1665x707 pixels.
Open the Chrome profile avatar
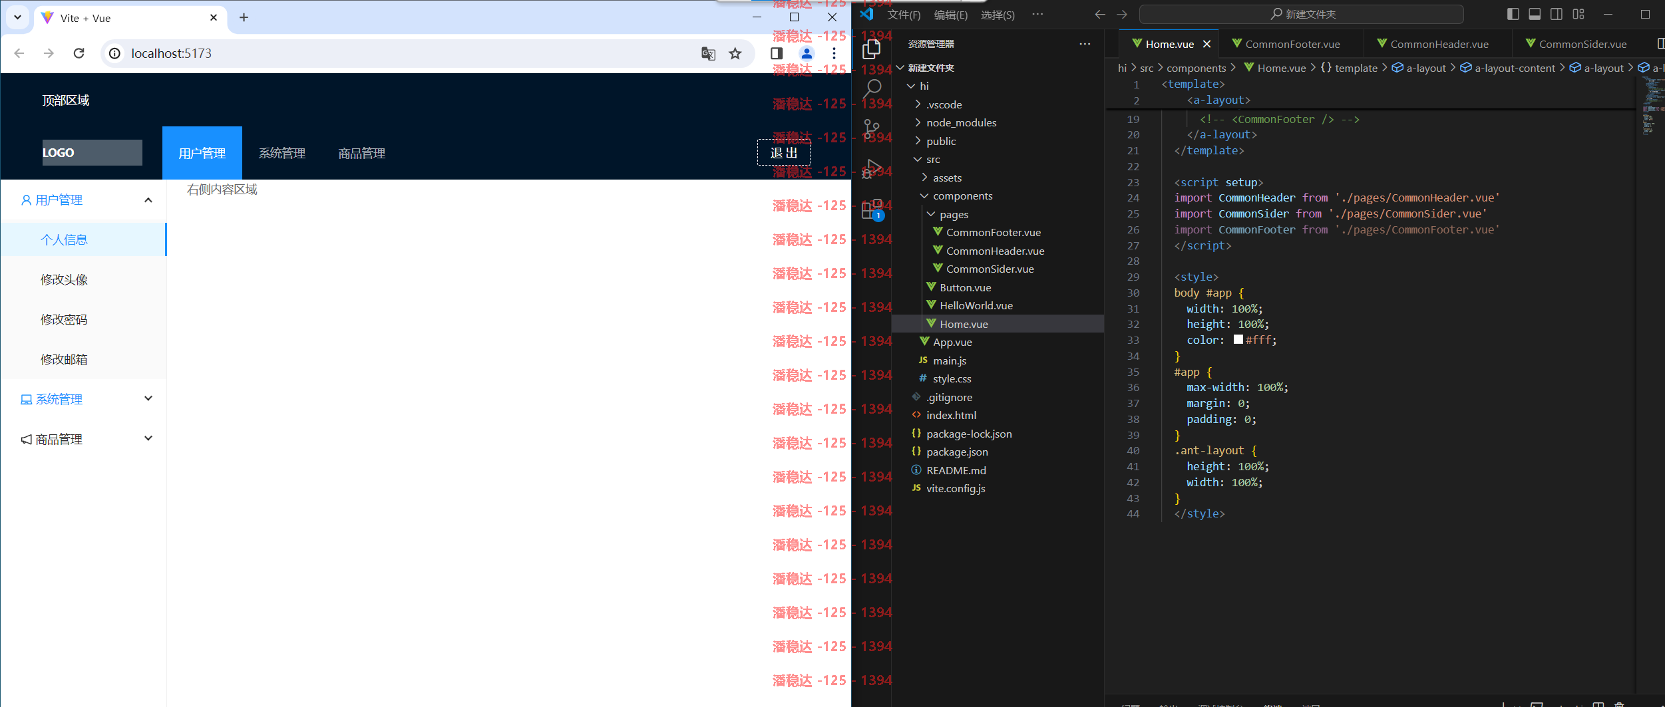click(x=807, y=53)
